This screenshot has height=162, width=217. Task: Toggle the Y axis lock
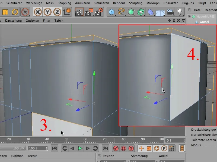coord(47,12)
